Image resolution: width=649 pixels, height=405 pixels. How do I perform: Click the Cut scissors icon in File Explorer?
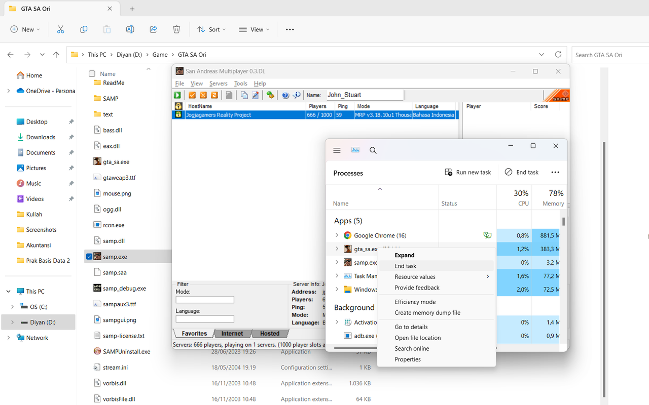coord(61,29)
